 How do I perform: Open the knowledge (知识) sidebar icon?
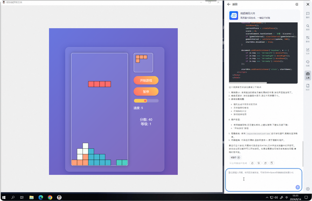(x=308, y=87)
